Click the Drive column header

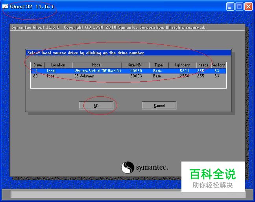pos(38,65)
